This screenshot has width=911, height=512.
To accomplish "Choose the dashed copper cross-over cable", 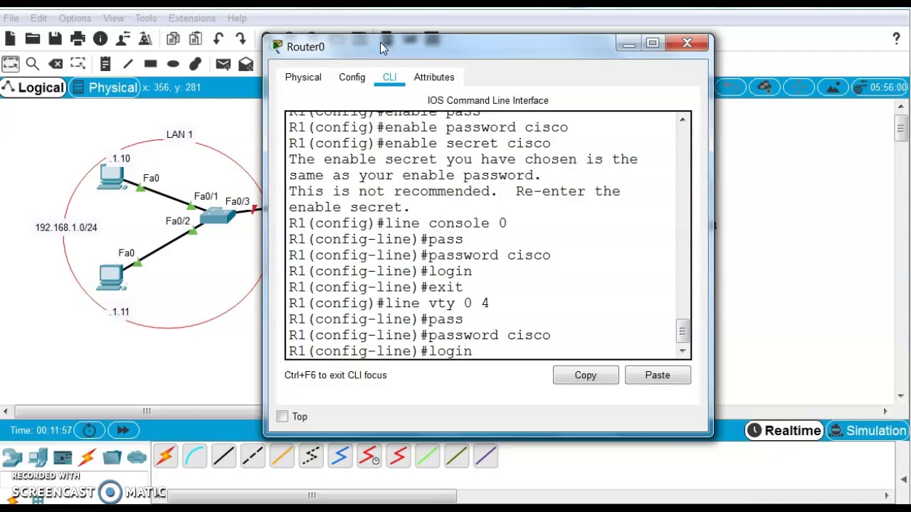I will (253, 456).
